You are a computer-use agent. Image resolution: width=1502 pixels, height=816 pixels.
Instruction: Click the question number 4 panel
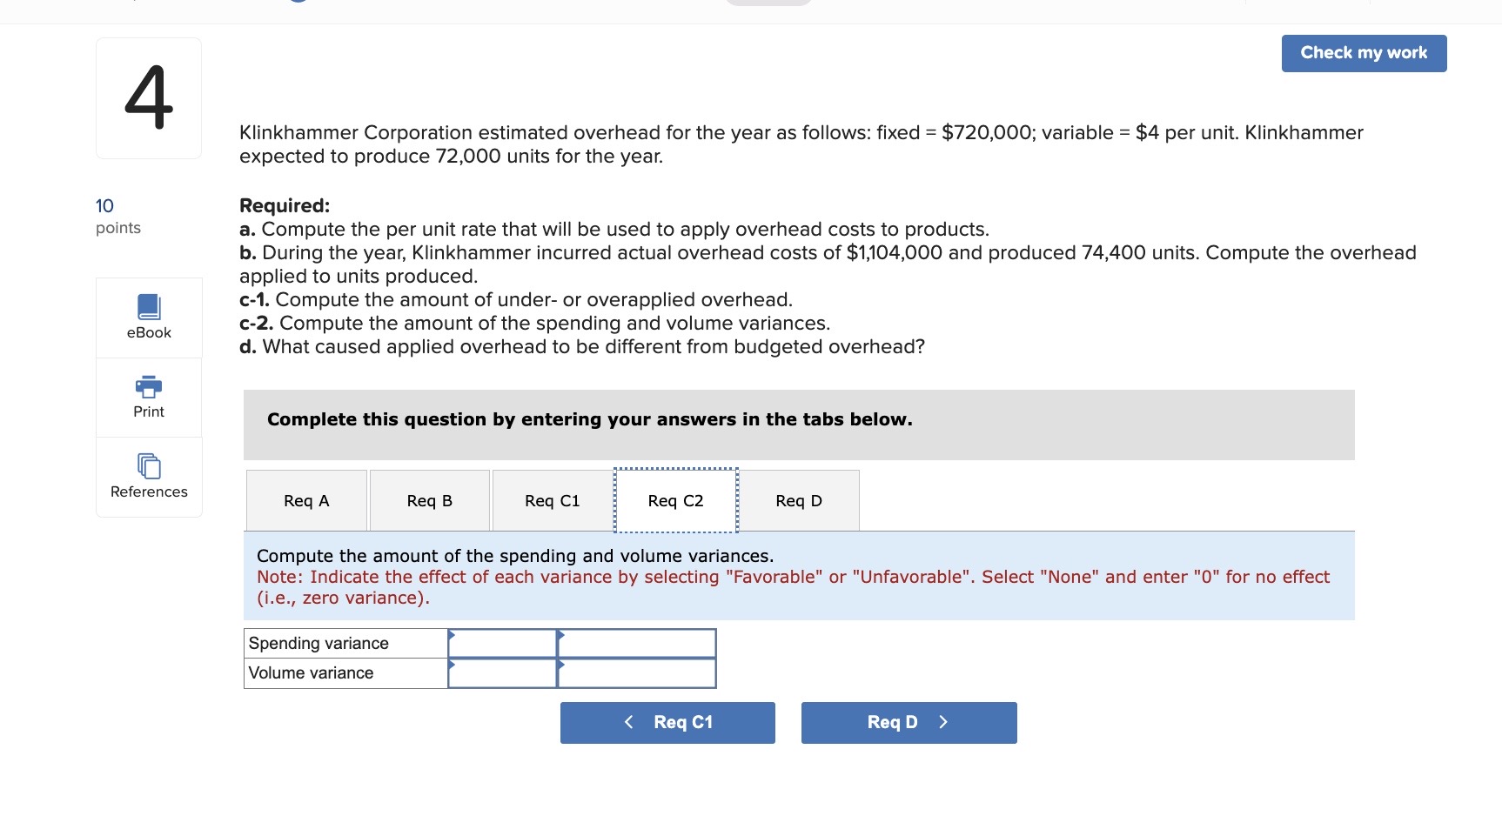click(148, 97)
